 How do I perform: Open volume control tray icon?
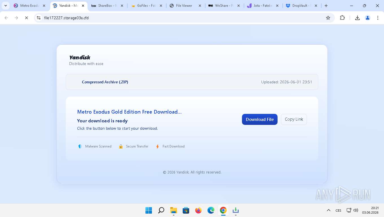356,210
